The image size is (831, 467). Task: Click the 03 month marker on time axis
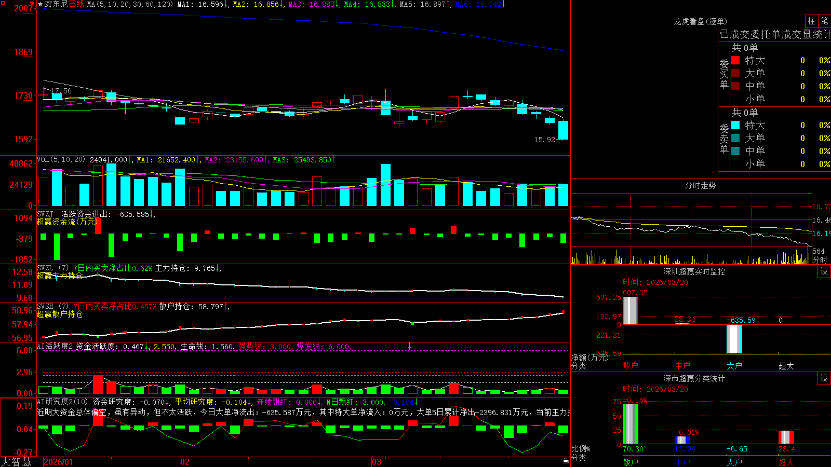point(377,462)
